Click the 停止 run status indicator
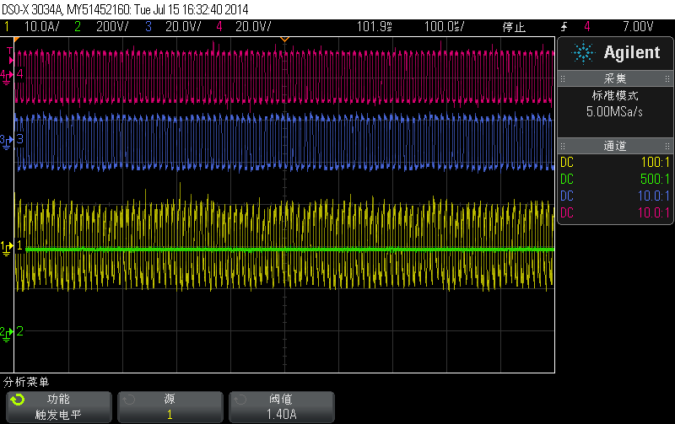675x424 pixels. click(514, 27)
